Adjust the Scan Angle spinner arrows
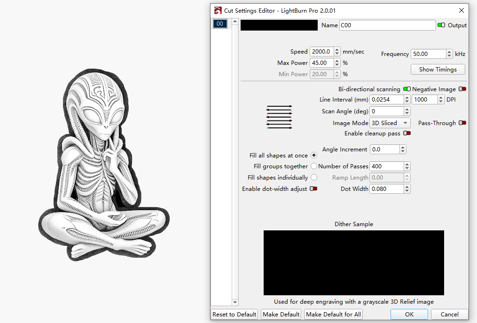This screenshot has width=477, height=323. [407, 111]
